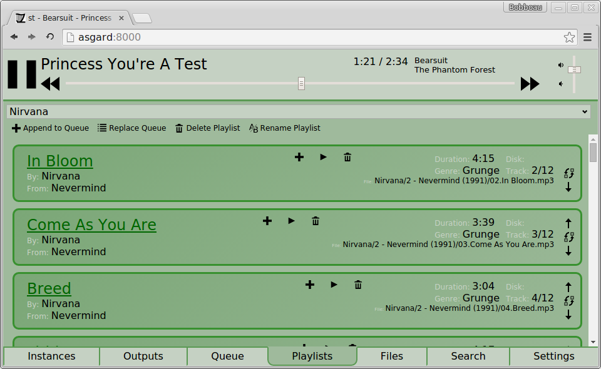This screenshot has width=601, height=369.
Task: Click the scrollbar up arrow
Action: [593, 139]
